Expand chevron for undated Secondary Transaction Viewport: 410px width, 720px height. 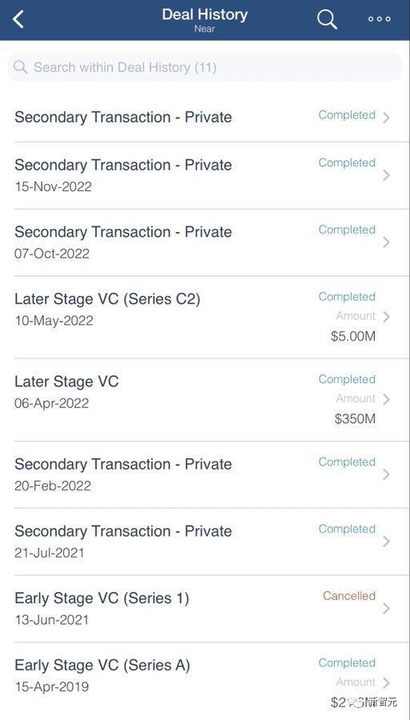coord(386,118)
